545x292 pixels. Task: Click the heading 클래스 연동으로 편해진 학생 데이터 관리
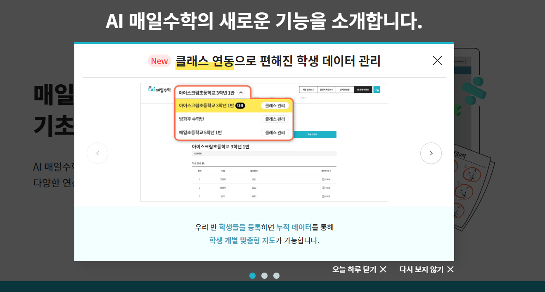point(278,61)
